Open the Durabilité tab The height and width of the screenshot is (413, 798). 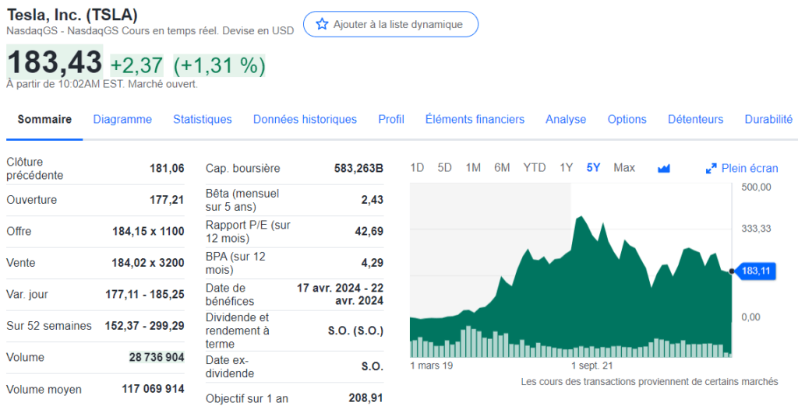point(768,119)
